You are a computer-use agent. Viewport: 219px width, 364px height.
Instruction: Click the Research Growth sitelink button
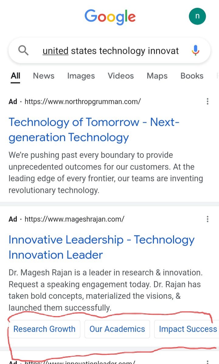[x=44, y=329]
